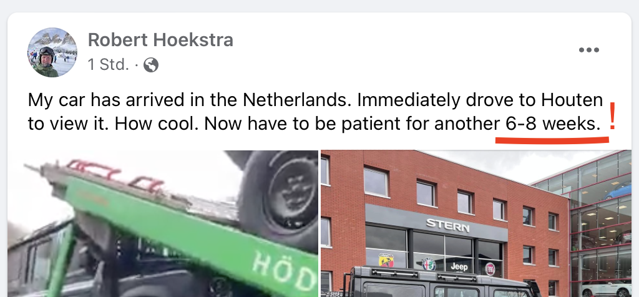Image resolution: width=639 pixels, height=297 pixels.
Task: Click the "1 Std." post timestamp
Action: coord(109,65)
